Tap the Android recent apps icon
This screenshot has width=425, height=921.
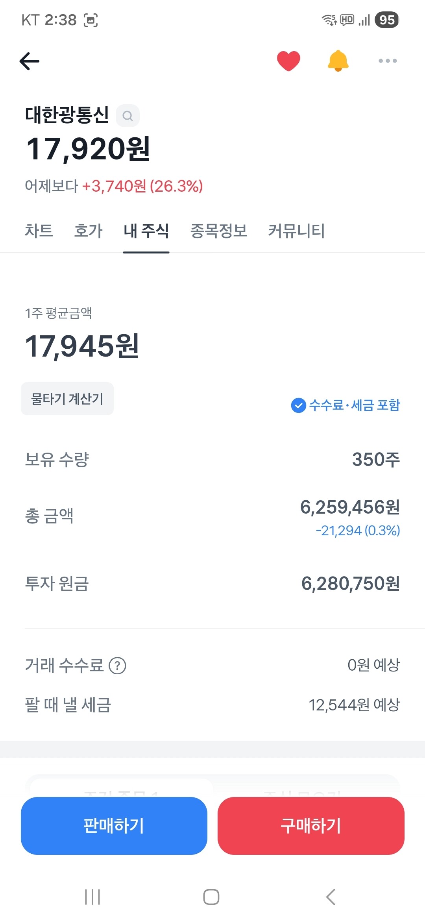coord(92,897)
